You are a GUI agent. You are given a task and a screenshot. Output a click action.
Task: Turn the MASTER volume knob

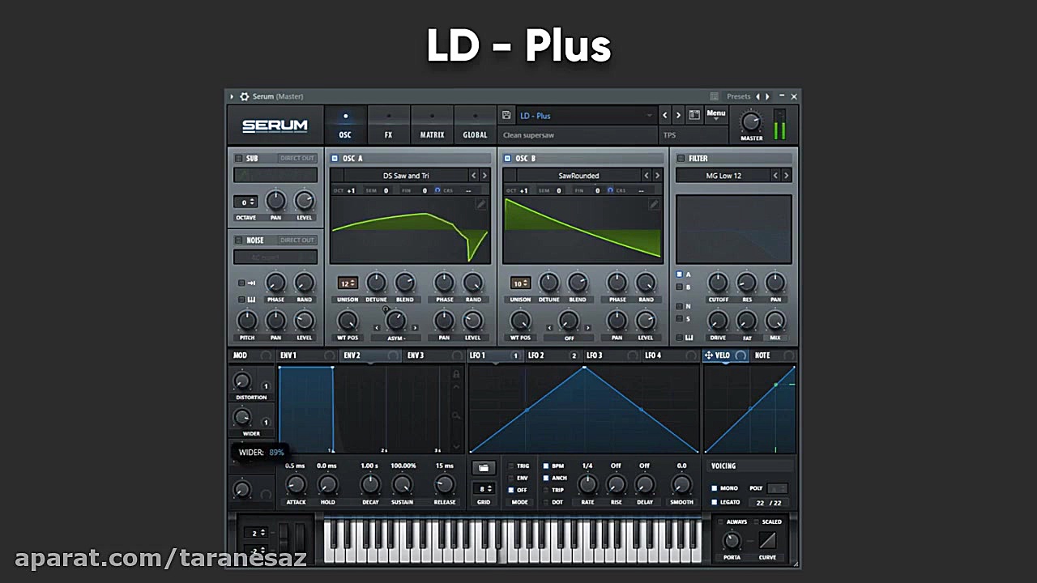tap(751, 123)
